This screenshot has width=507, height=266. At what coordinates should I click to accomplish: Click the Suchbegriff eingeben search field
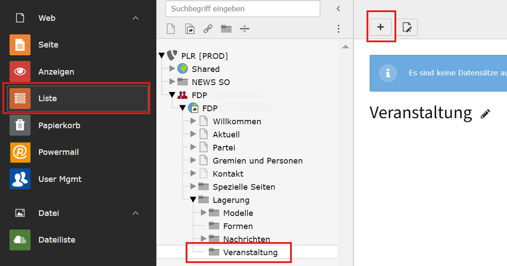coord(243,9)
